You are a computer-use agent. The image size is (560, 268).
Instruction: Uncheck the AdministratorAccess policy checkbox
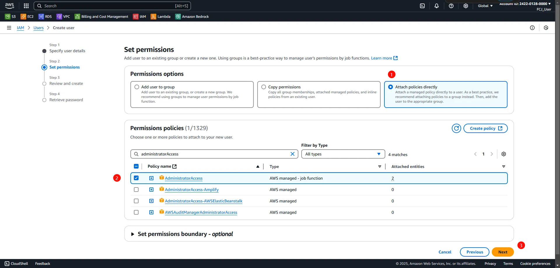pos(136,178)
